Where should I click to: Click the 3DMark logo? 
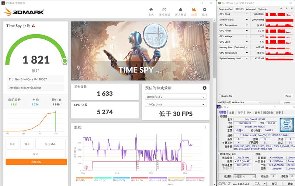coord(24,12)
